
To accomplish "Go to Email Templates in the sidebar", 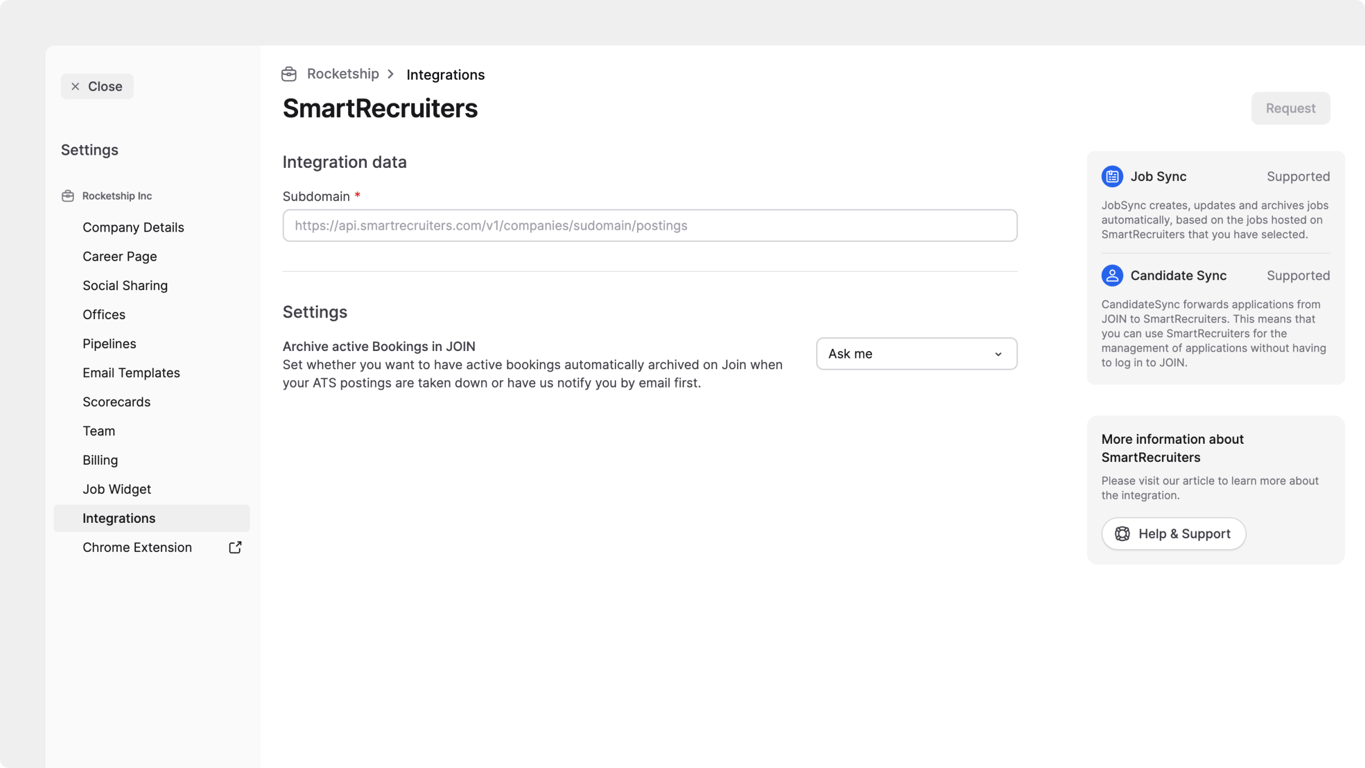I will 131,373.
